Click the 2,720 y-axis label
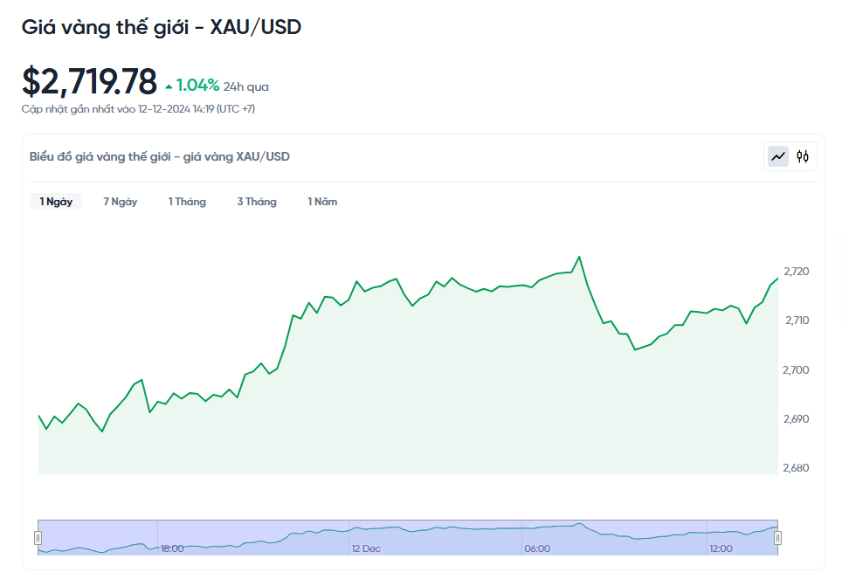 797,272
